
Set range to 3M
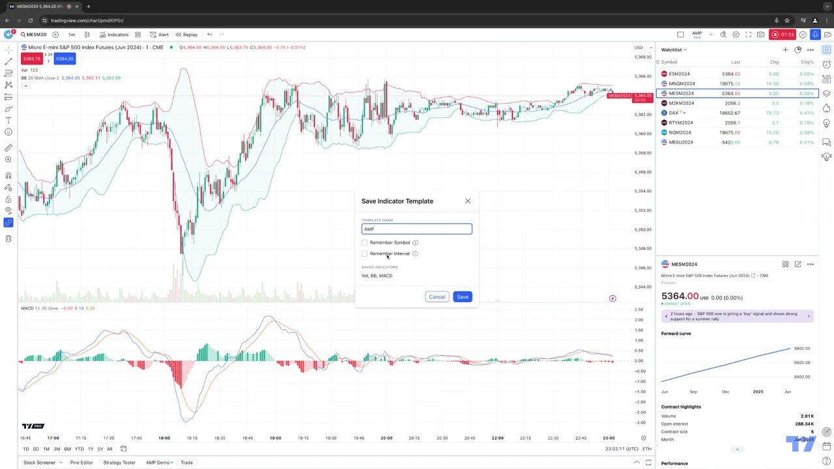pyautogui.click(x=57, y=449)
